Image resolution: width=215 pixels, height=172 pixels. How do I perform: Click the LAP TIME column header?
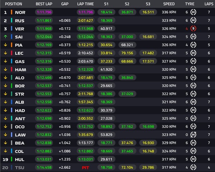(x=85, y=4)
